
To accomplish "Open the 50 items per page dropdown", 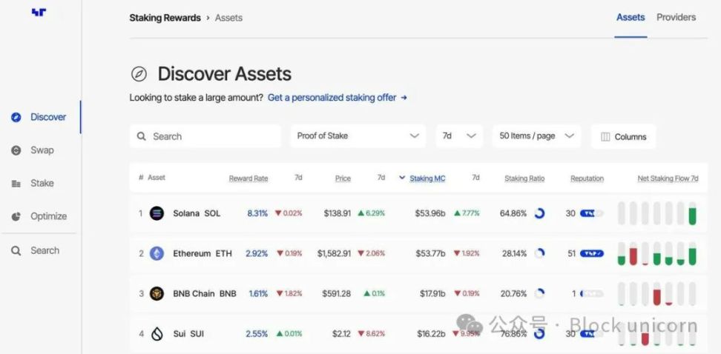I will [x=536, y=136].
